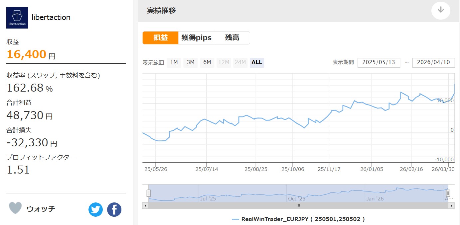This screenshot has width=460, height=225.
Task: Toggle RealWinTrader_EURJPY legend series
Action: pyautogui.click(x=298, y=219)
